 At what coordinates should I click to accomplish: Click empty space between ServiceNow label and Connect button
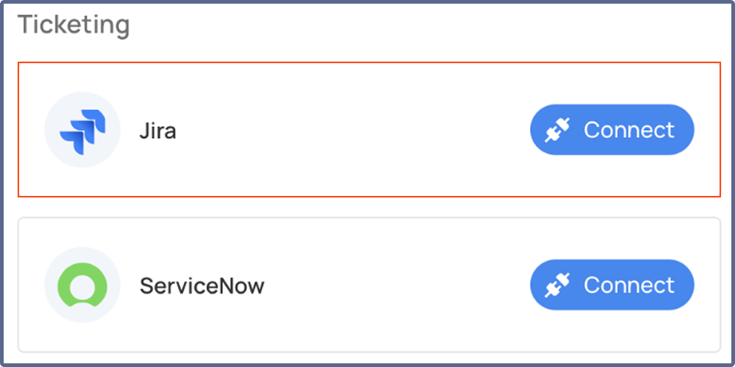pyautogui.click(x=397, y=286)
